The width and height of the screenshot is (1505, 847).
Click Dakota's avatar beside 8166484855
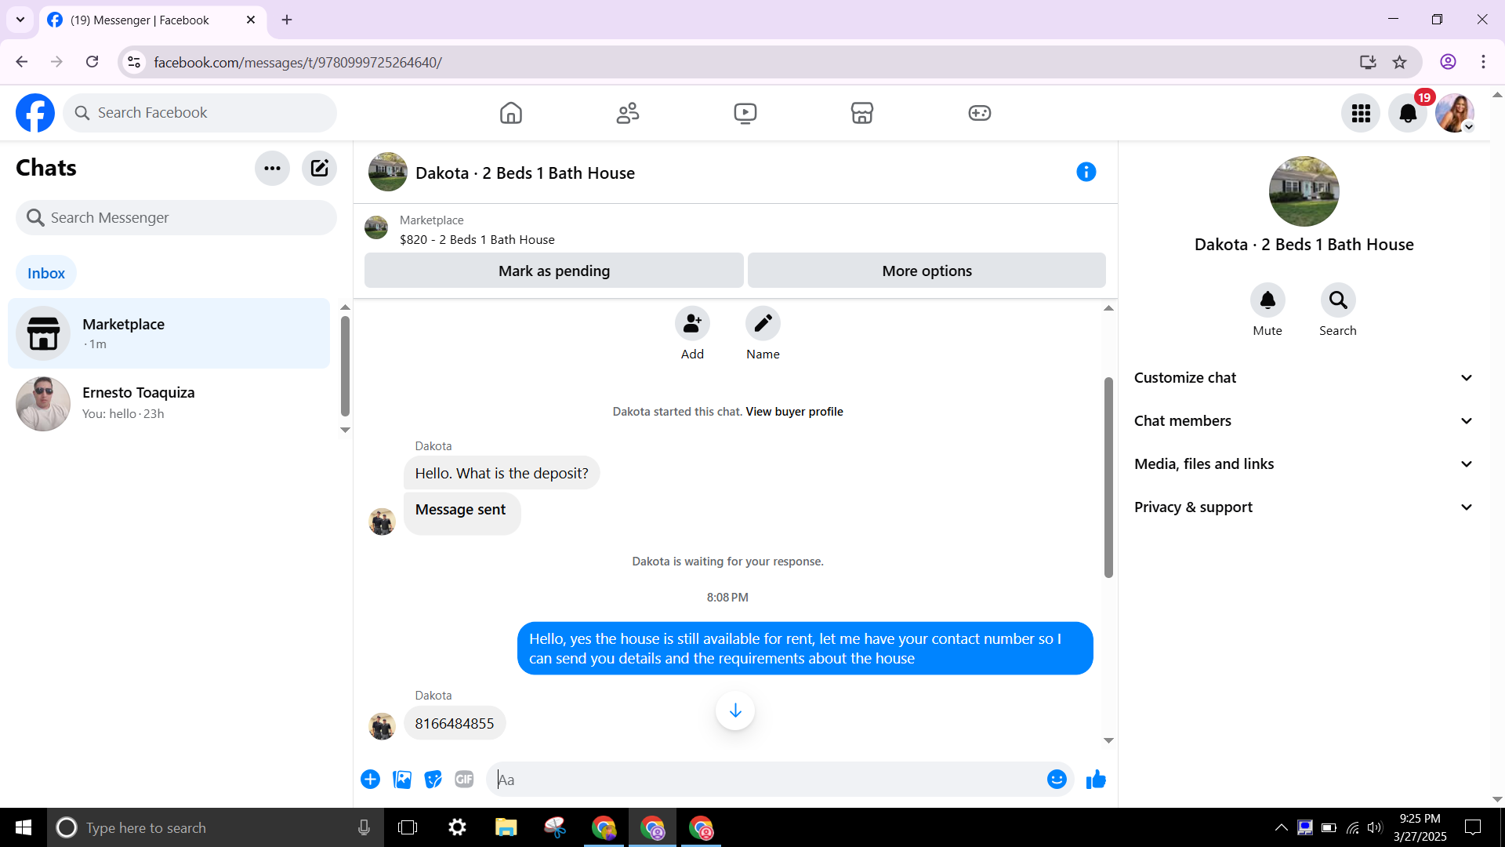click(x=382, y=726)
